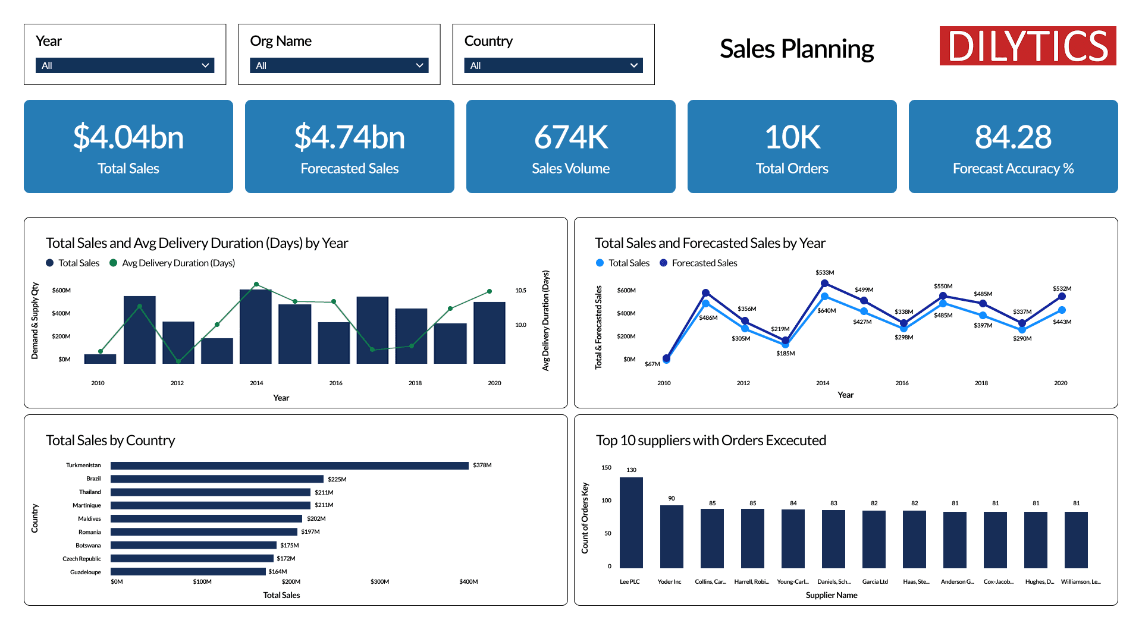The height and width of the screenshot is (642, 1142).
Task: Click the Sales Volume 674K card
Action: [571, 146]
